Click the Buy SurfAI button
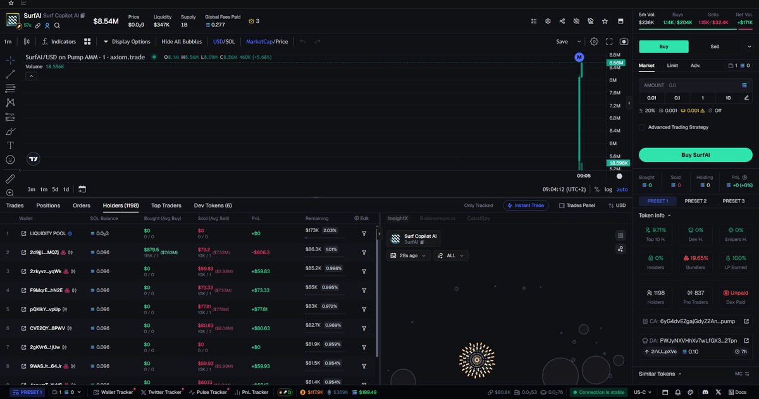 [695, 155]
